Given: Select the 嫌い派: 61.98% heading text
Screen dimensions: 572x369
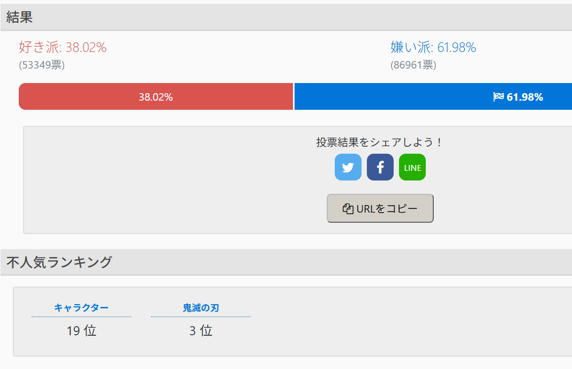Looking at the screenshot, I should click(x=433, y=47).
